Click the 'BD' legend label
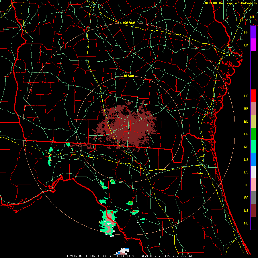 [246, 122]
